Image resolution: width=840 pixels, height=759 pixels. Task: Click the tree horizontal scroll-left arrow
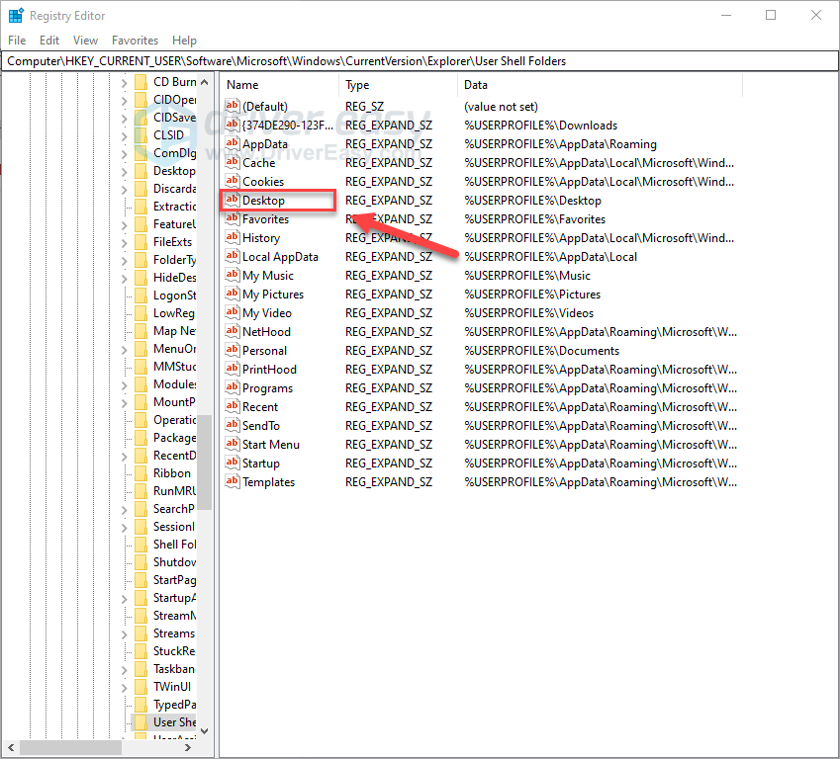pyautogui.click(x=11, y=747)
